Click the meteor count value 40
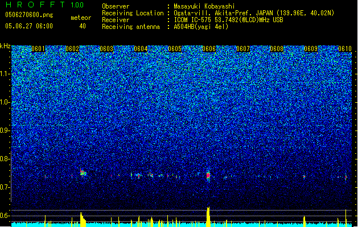This screenshot has width=358, height=227. click(x=83, y=26)
